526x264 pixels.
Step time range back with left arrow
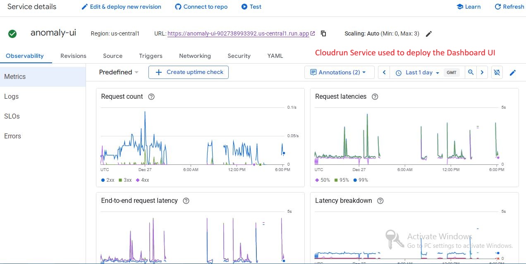click(x=384, y=72)
